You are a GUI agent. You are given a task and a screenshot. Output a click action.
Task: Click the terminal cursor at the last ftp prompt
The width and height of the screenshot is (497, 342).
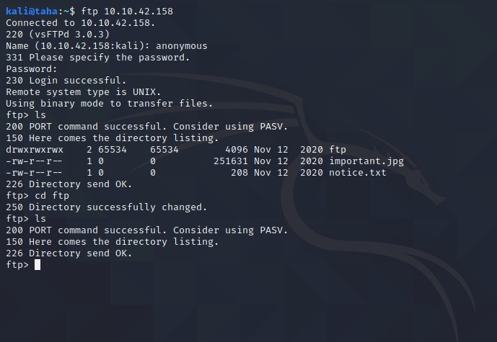(38, 265)
